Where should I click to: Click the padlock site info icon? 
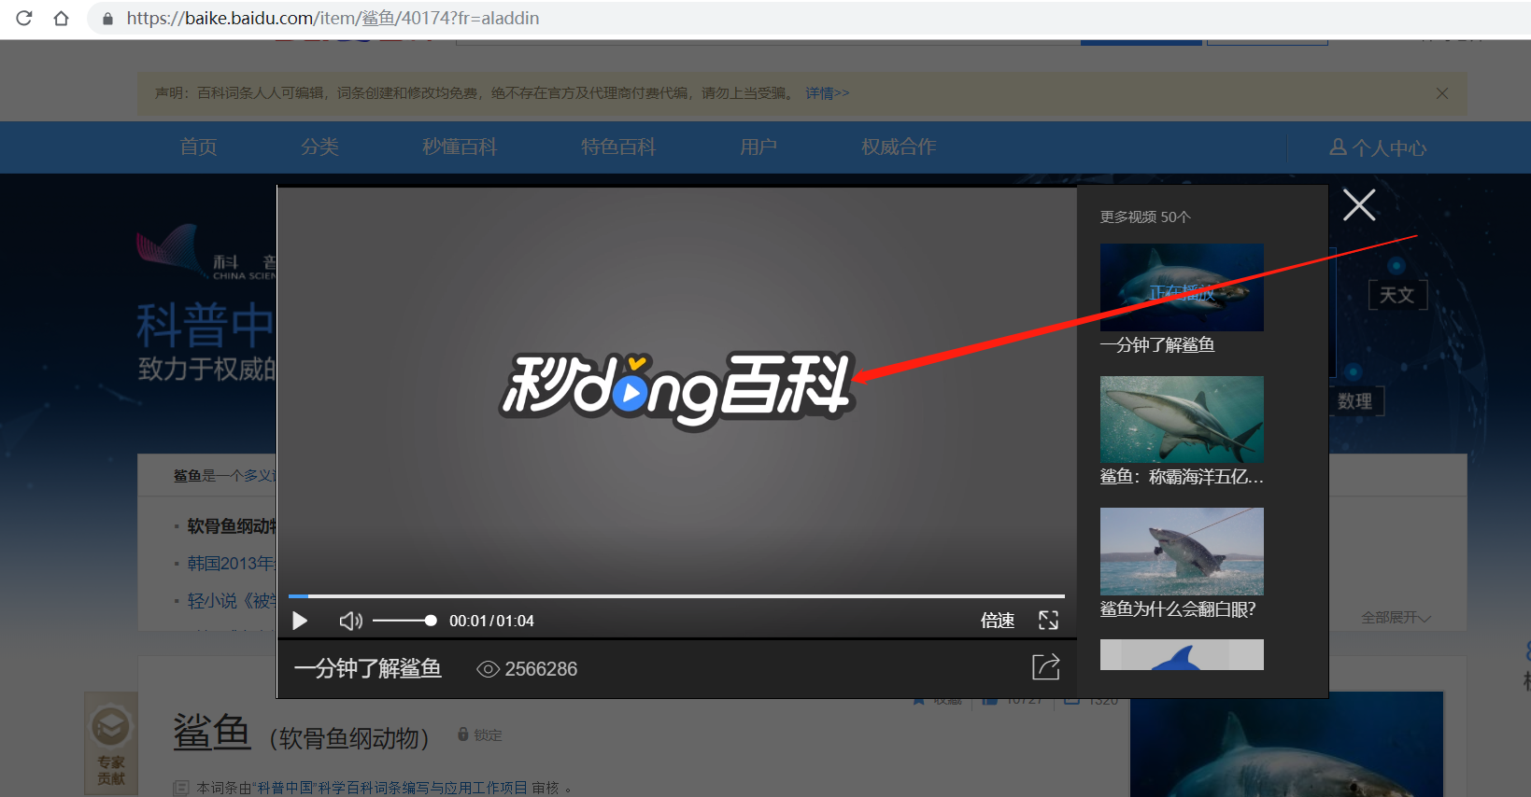click(107, 18)
